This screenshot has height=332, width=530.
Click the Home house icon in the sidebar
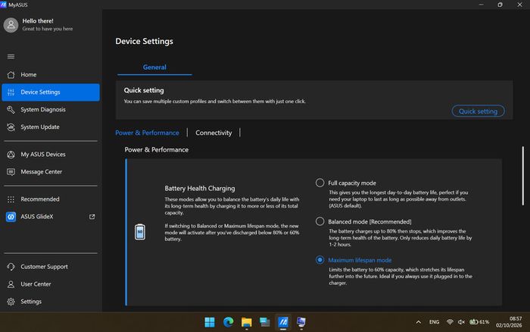(11, 75)
